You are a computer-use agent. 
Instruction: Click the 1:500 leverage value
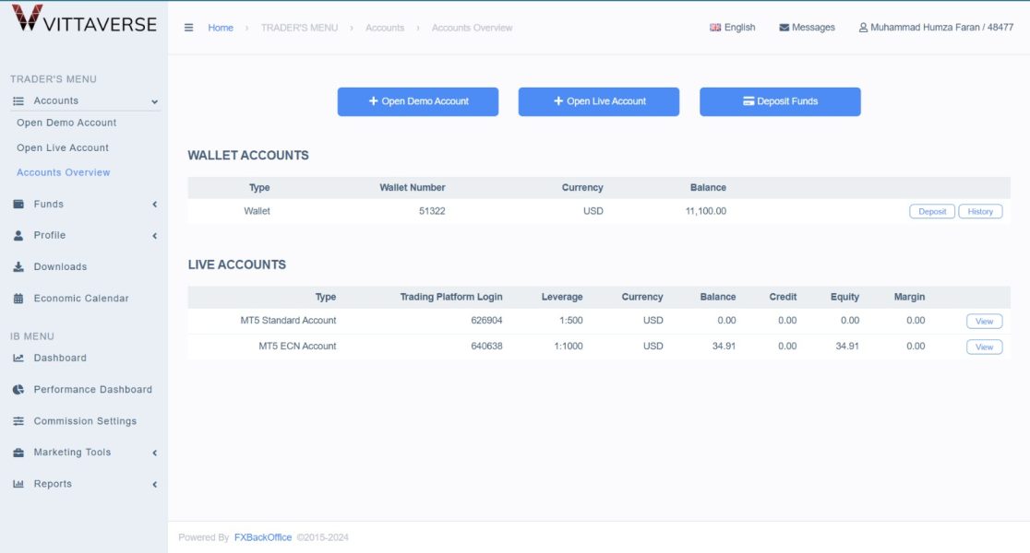coord(570,321)
